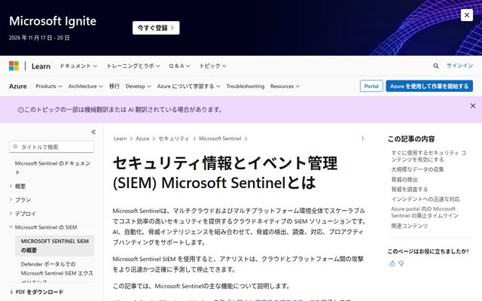
Task: Open the article more-options dots icon
Action: coord(363,138)
